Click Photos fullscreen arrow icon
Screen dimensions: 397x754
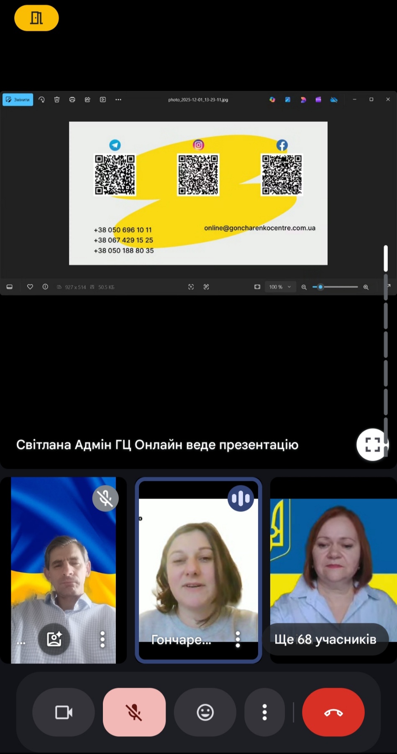pos(389,286)
